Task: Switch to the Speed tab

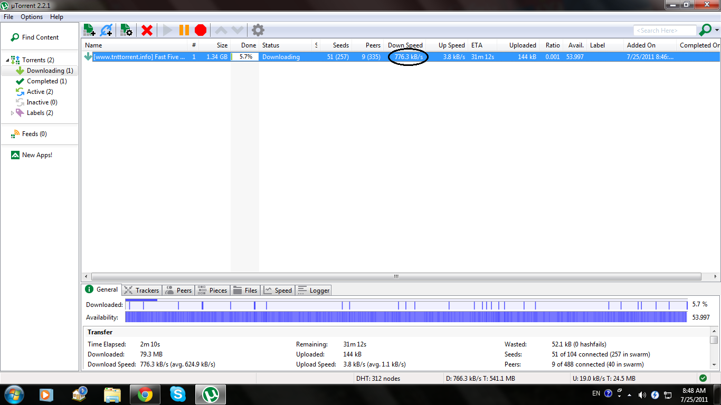Action: 278,291
